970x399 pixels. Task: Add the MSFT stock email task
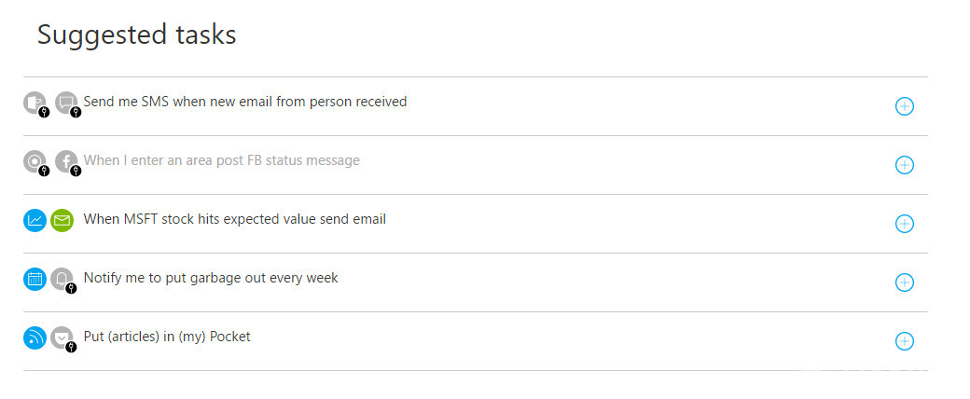pos(905,224)
